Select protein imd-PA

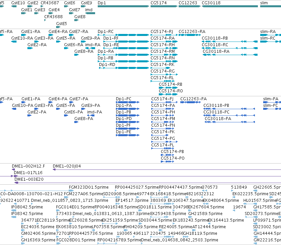click(91, 115)
